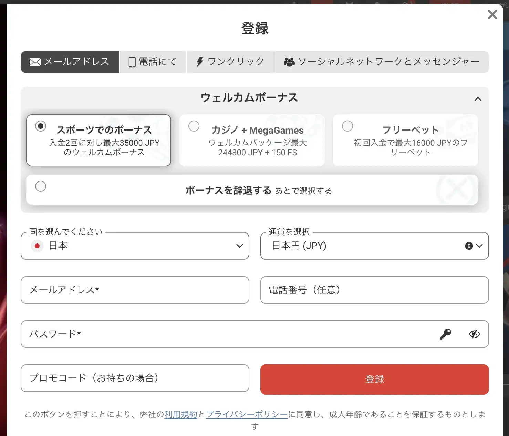Open the 利用規約 link
Viewport: 509px width, 436px height.
tap(181, 414)
